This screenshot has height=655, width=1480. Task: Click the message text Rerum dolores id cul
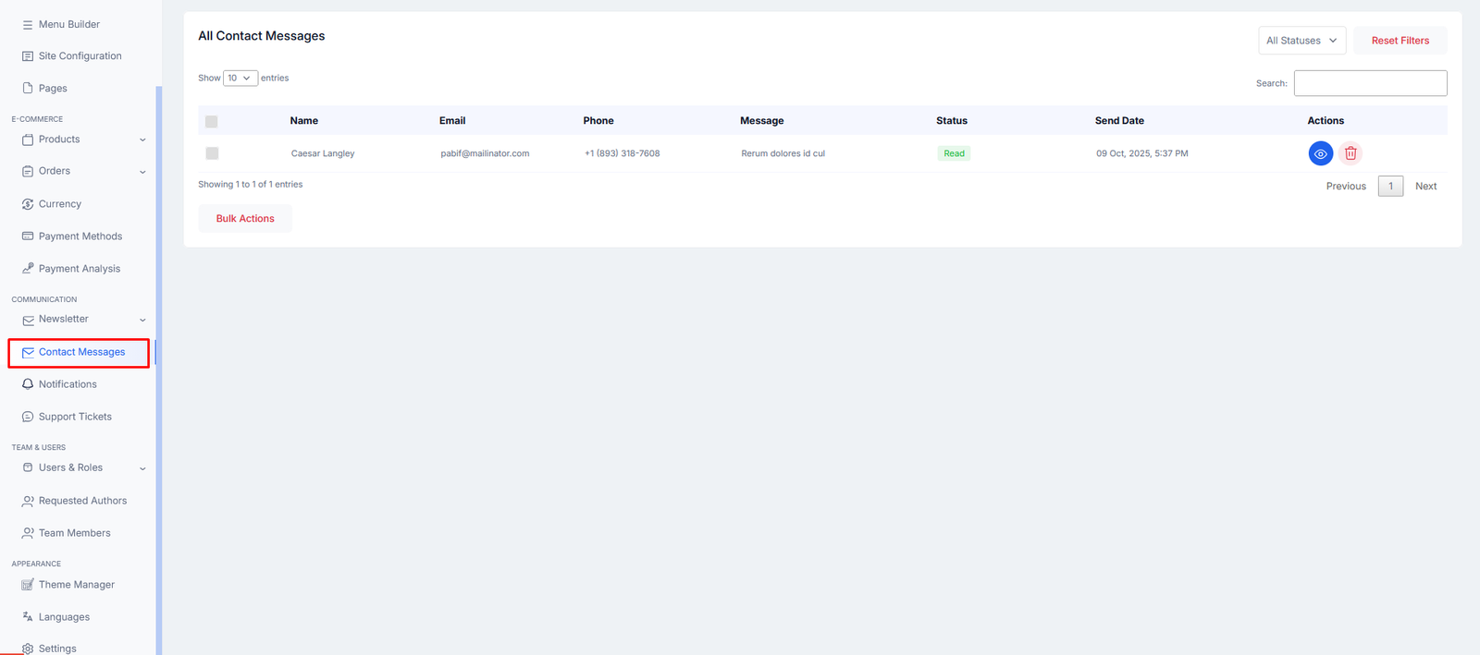[783, 153]
